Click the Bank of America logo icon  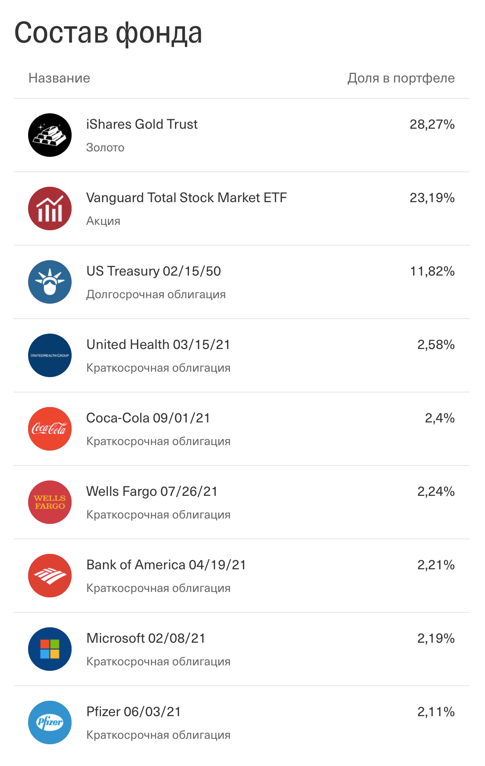point(50,576)
